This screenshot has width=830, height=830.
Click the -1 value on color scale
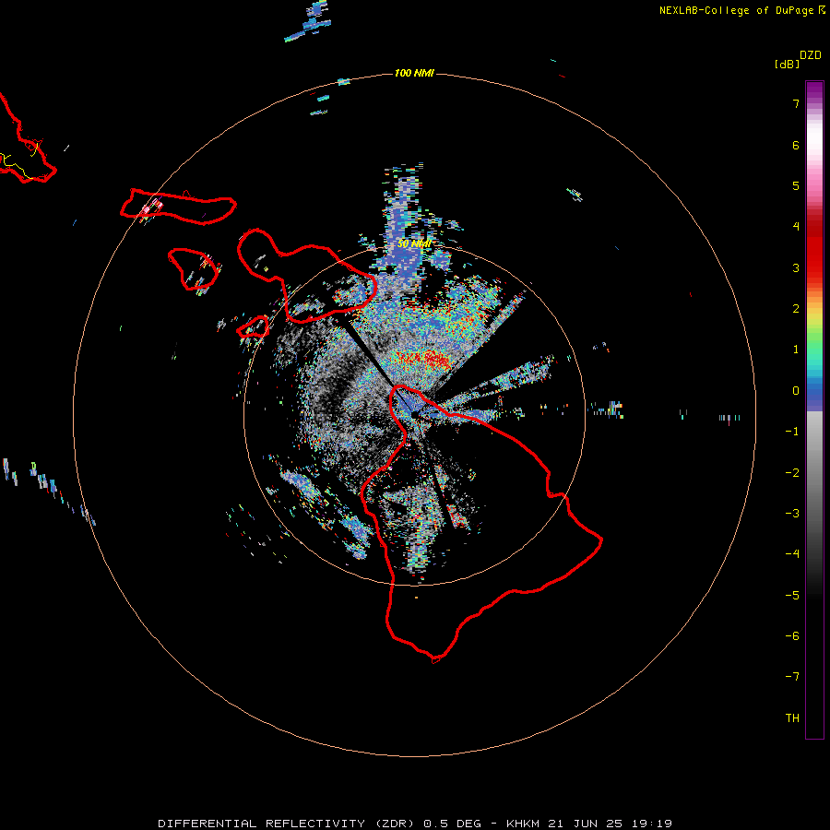click(792, 432)
